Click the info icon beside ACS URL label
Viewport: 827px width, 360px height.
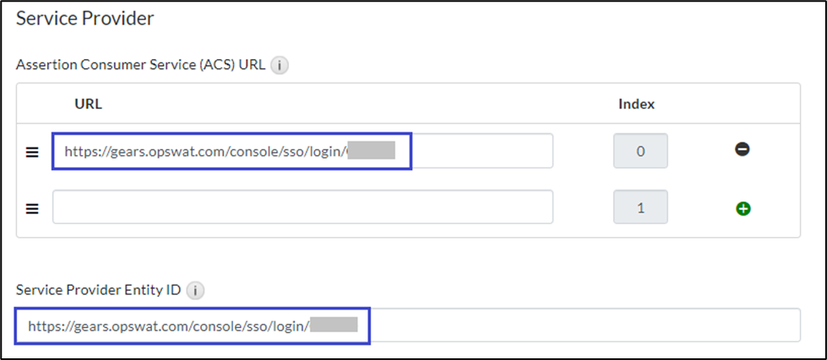[x=279, y=66]
